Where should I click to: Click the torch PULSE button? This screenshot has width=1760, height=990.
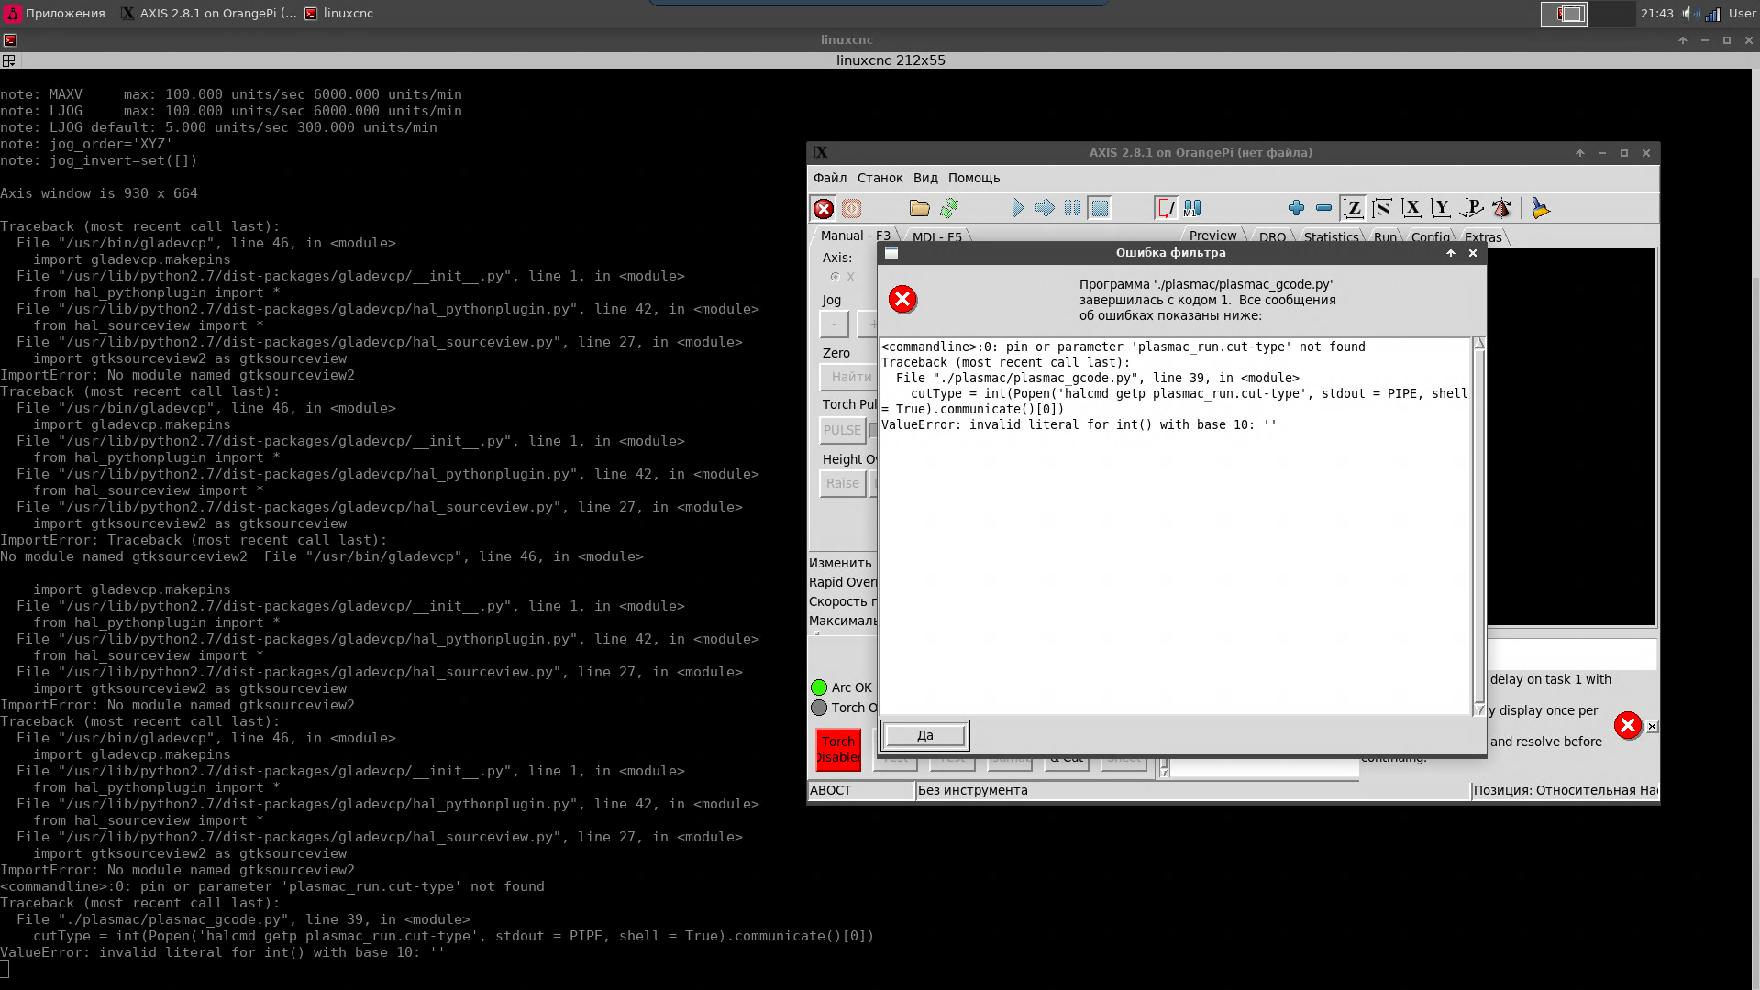[842, 430]
